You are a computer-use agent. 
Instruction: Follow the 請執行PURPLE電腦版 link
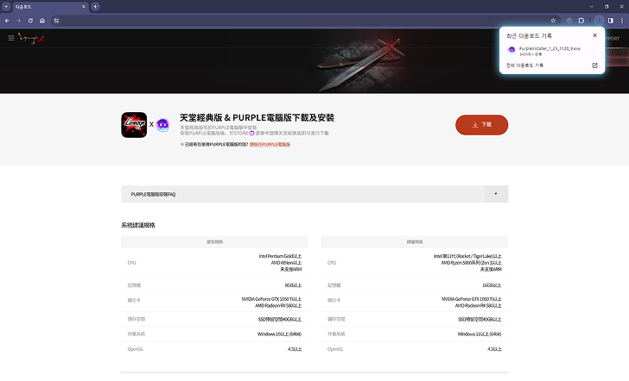(270, 144)
